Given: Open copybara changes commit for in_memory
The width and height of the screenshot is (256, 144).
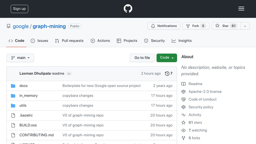Looking at the screenshot, I should (78, 96).
